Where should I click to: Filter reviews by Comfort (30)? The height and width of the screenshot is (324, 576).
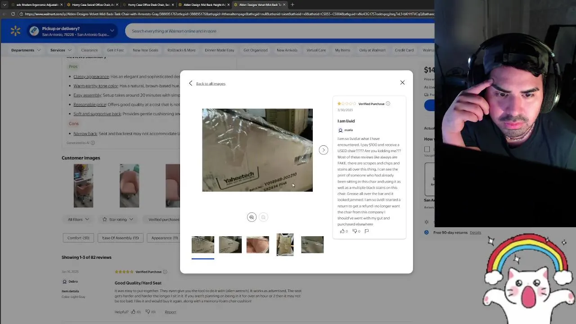point(78,238)
